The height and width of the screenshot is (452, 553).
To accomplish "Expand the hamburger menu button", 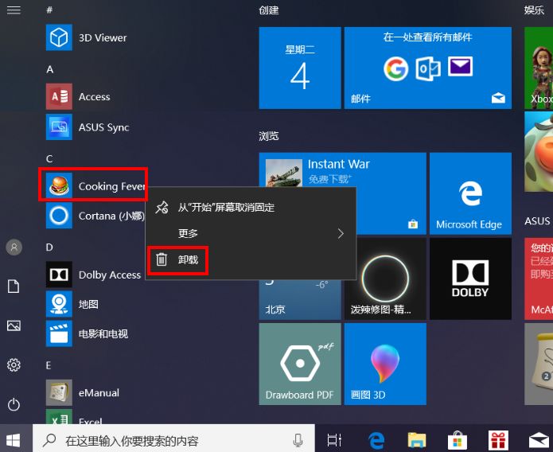I will tap(14, 10).
